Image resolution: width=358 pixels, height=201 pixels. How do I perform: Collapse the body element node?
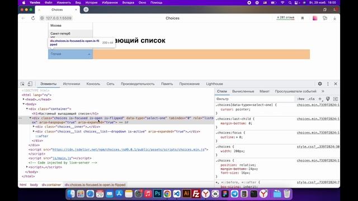click(23, 104)
